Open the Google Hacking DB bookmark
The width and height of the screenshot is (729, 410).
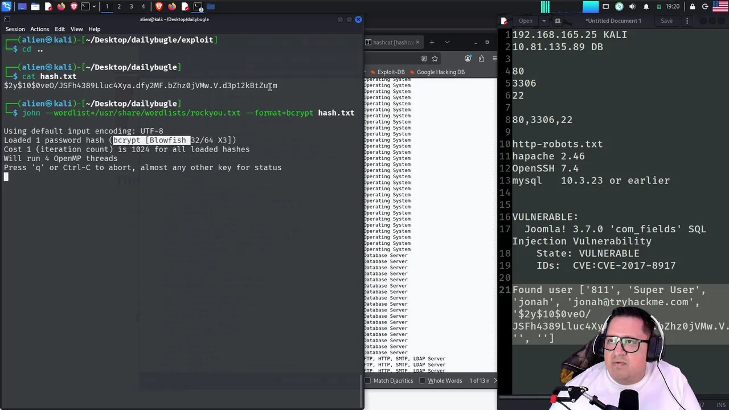[436, 72]
